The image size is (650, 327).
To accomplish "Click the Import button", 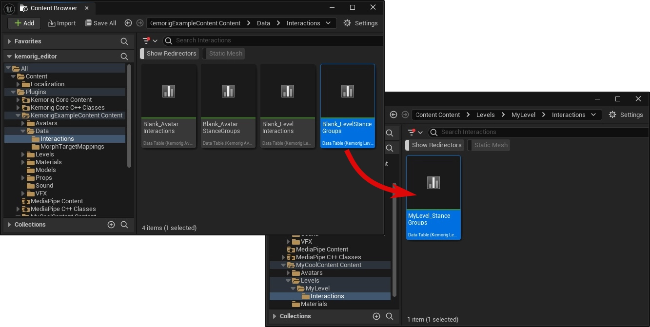I will 61,23.
